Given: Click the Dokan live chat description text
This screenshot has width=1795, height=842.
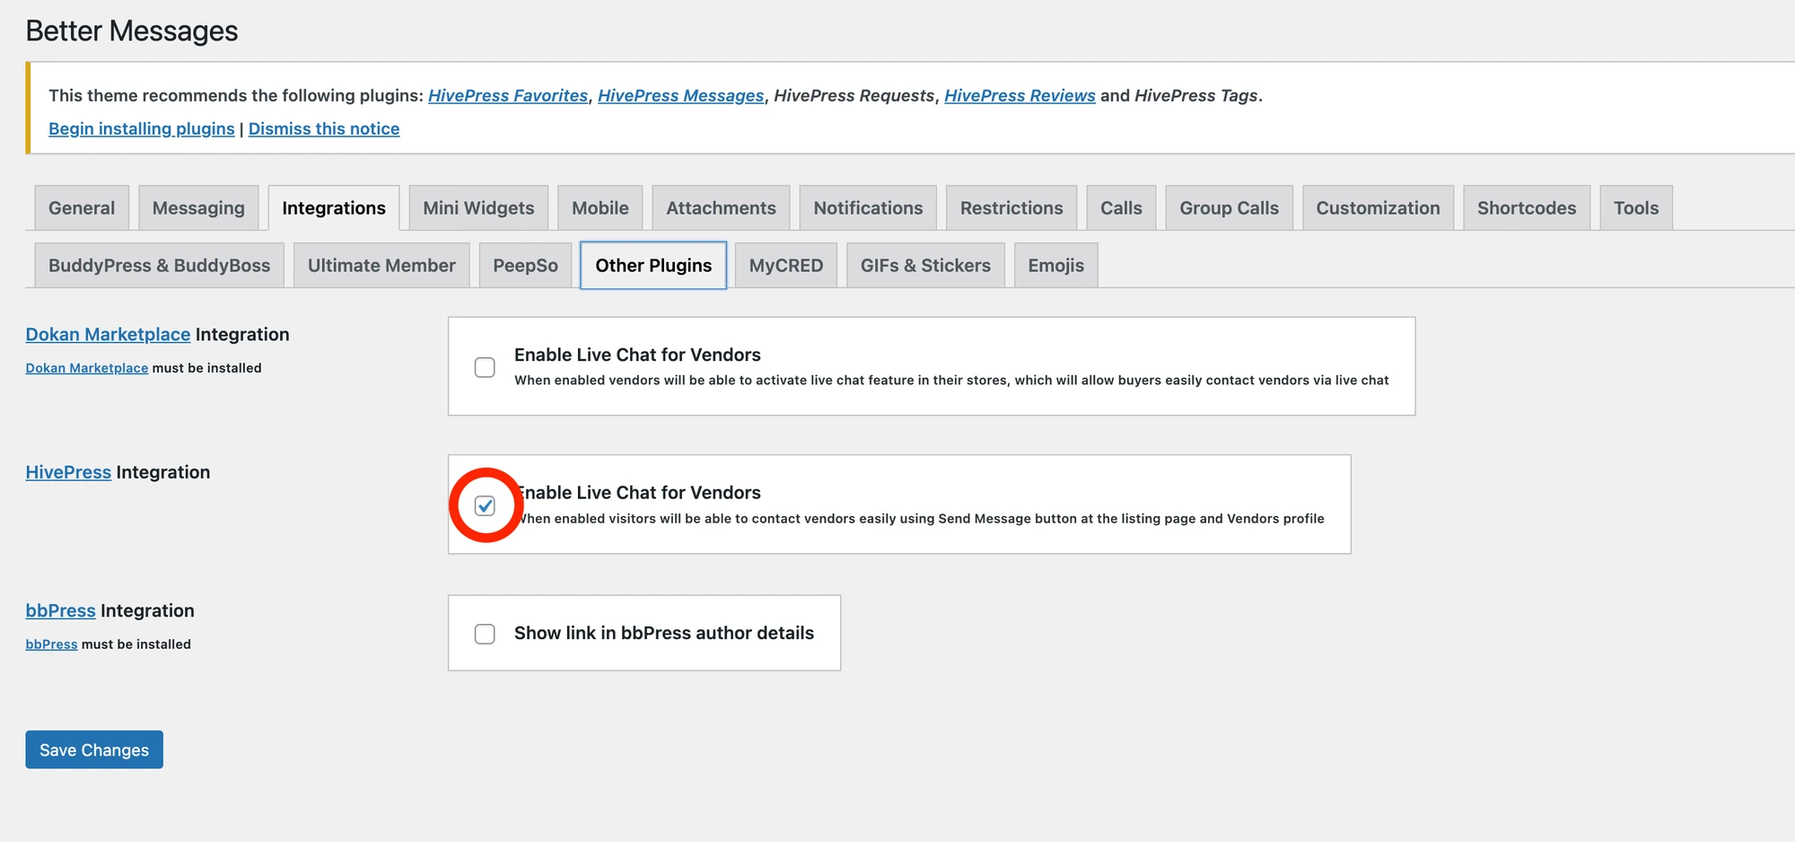Looking at the screenshot, I should pos(951,381).
